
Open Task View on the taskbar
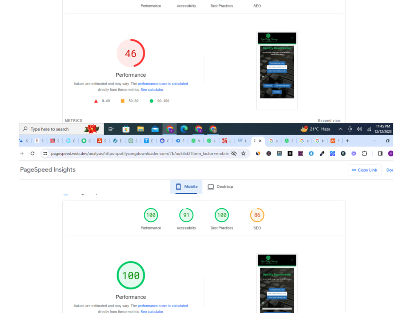tap(111, 129)
